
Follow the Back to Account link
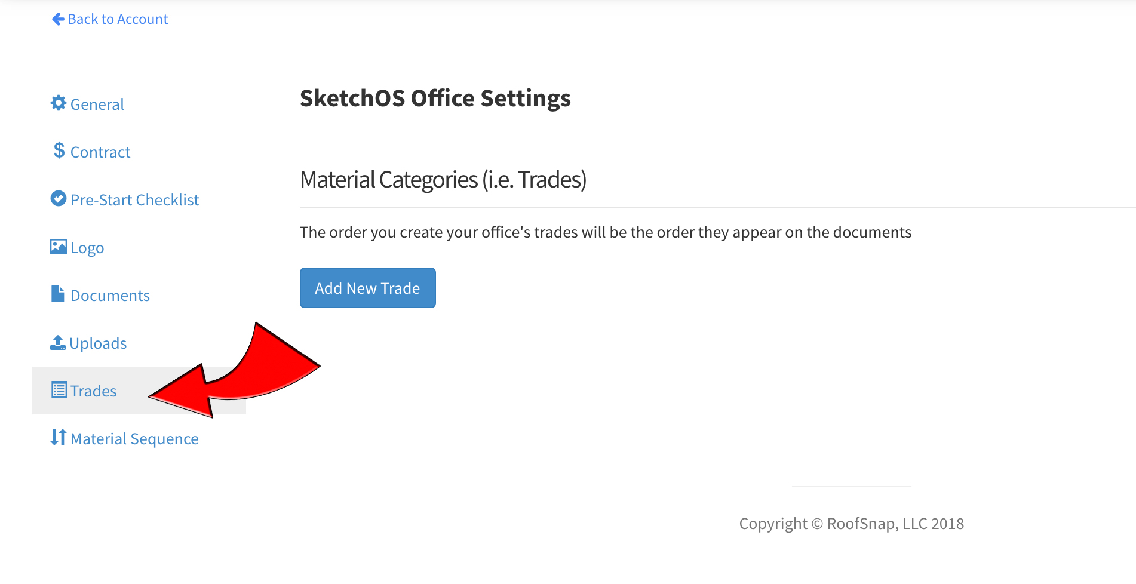click(118, 19)
